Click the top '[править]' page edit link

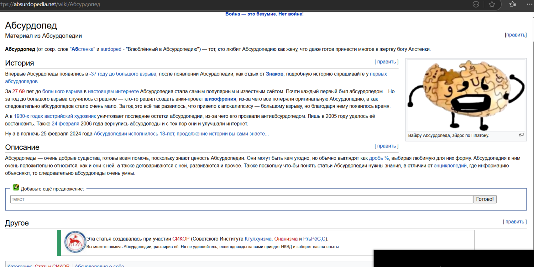(x=516, y=35)
